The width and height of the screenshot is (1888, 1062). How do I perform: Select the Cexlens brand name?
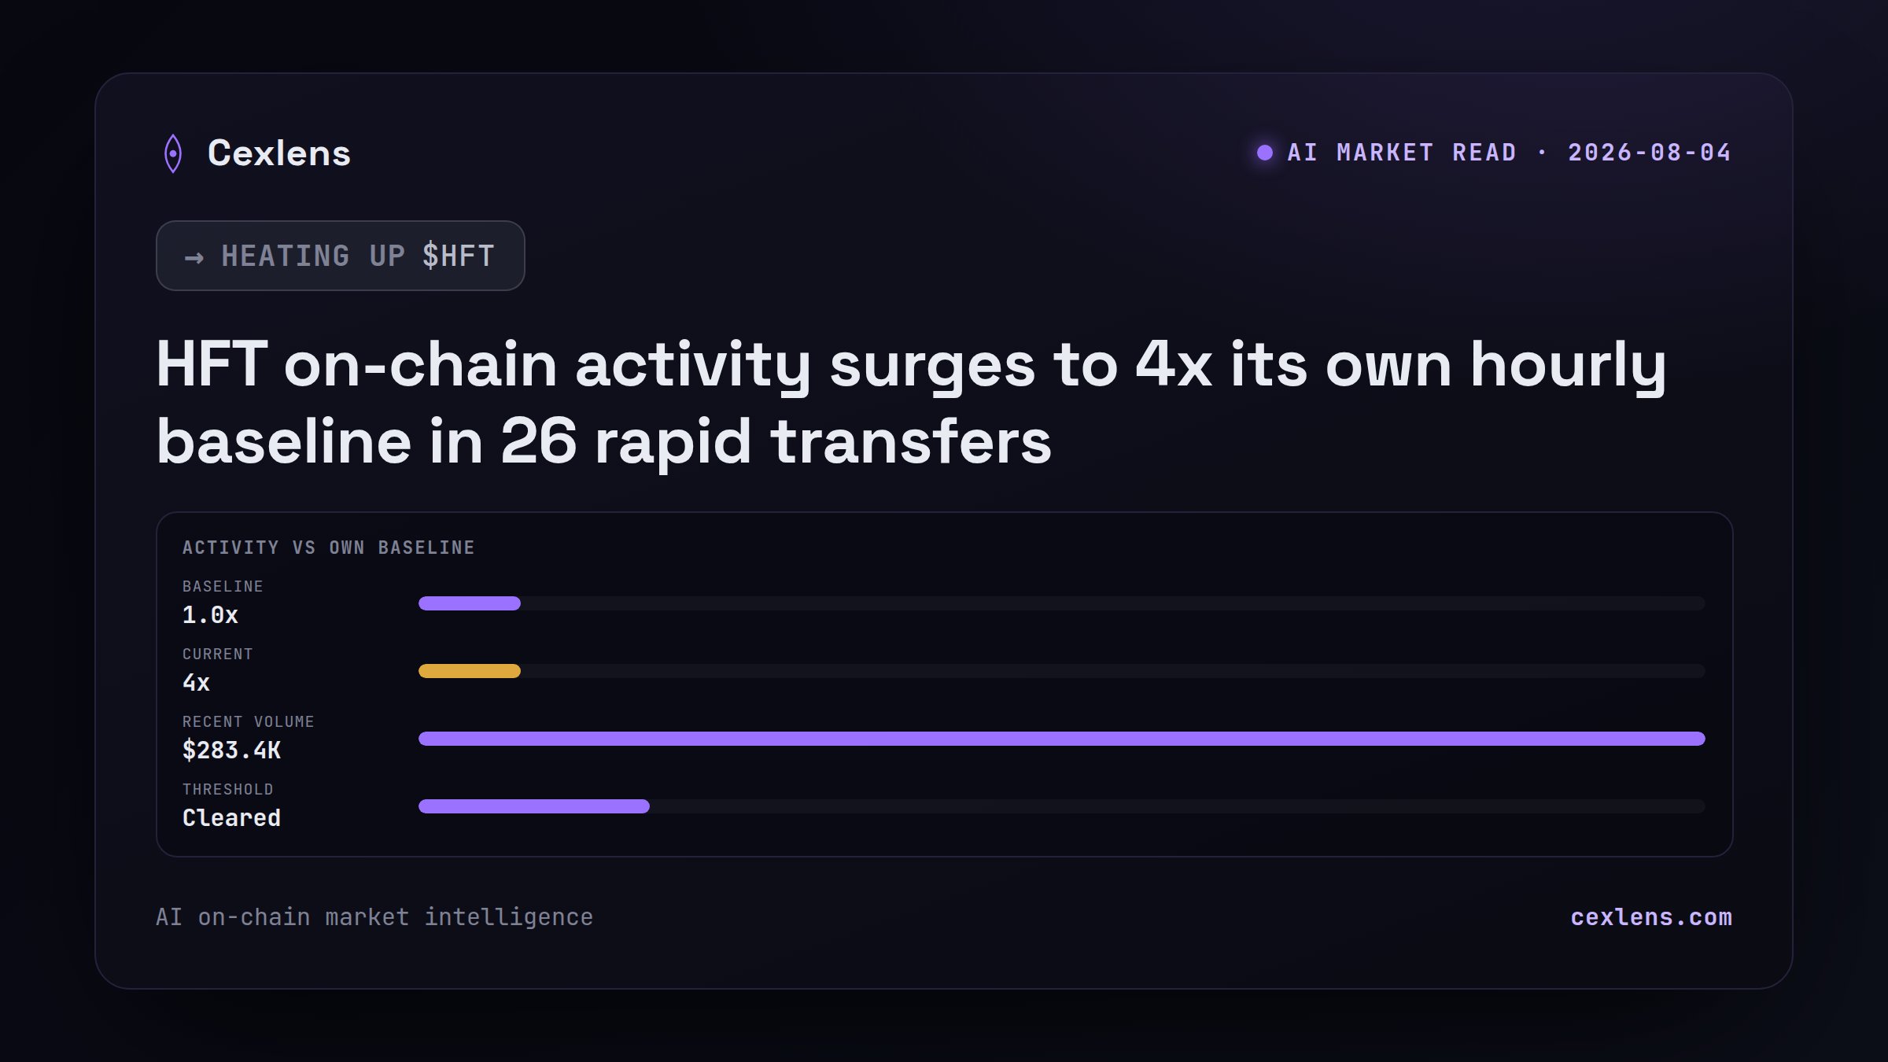[x=279, y=153]
